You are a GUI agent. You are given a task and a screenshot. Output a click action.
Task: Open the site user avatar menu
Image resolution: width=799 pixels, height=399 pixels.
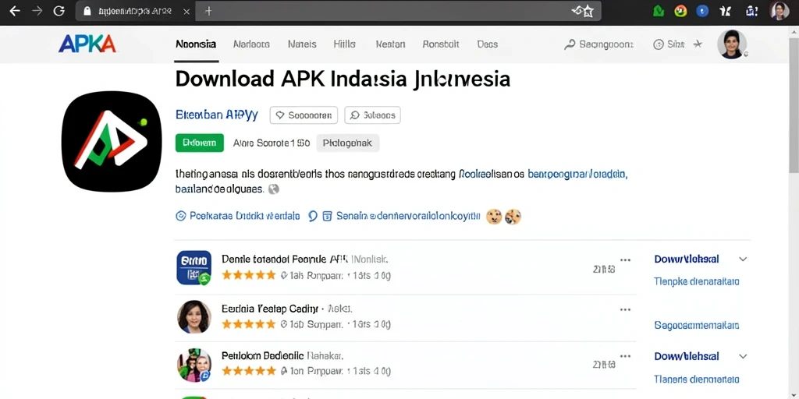click(732, 44)
